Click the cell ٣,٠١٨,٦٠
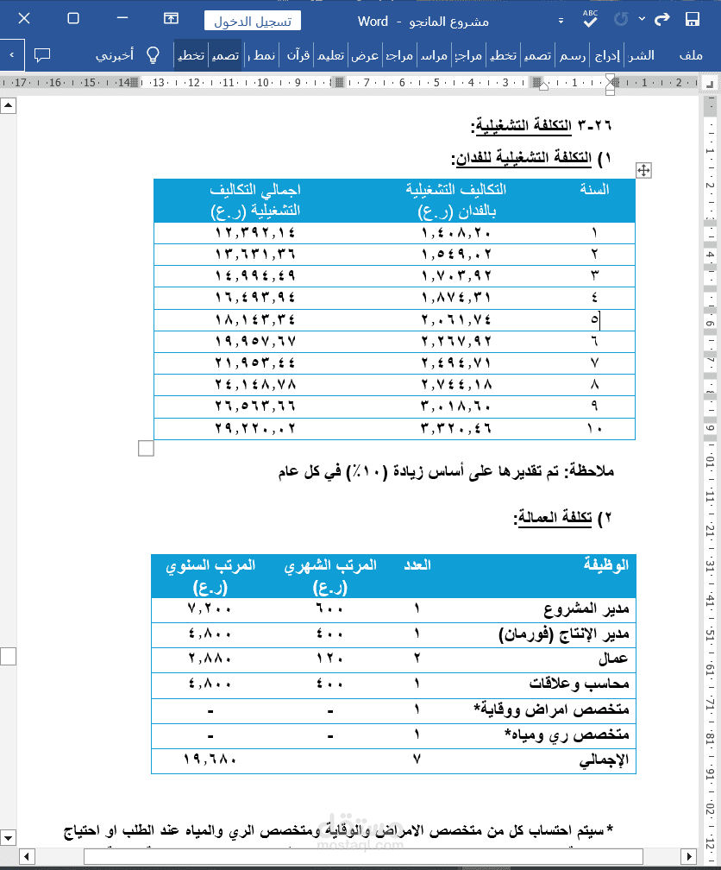The height and width of the screenshot is (870, 721). point(456,407)
